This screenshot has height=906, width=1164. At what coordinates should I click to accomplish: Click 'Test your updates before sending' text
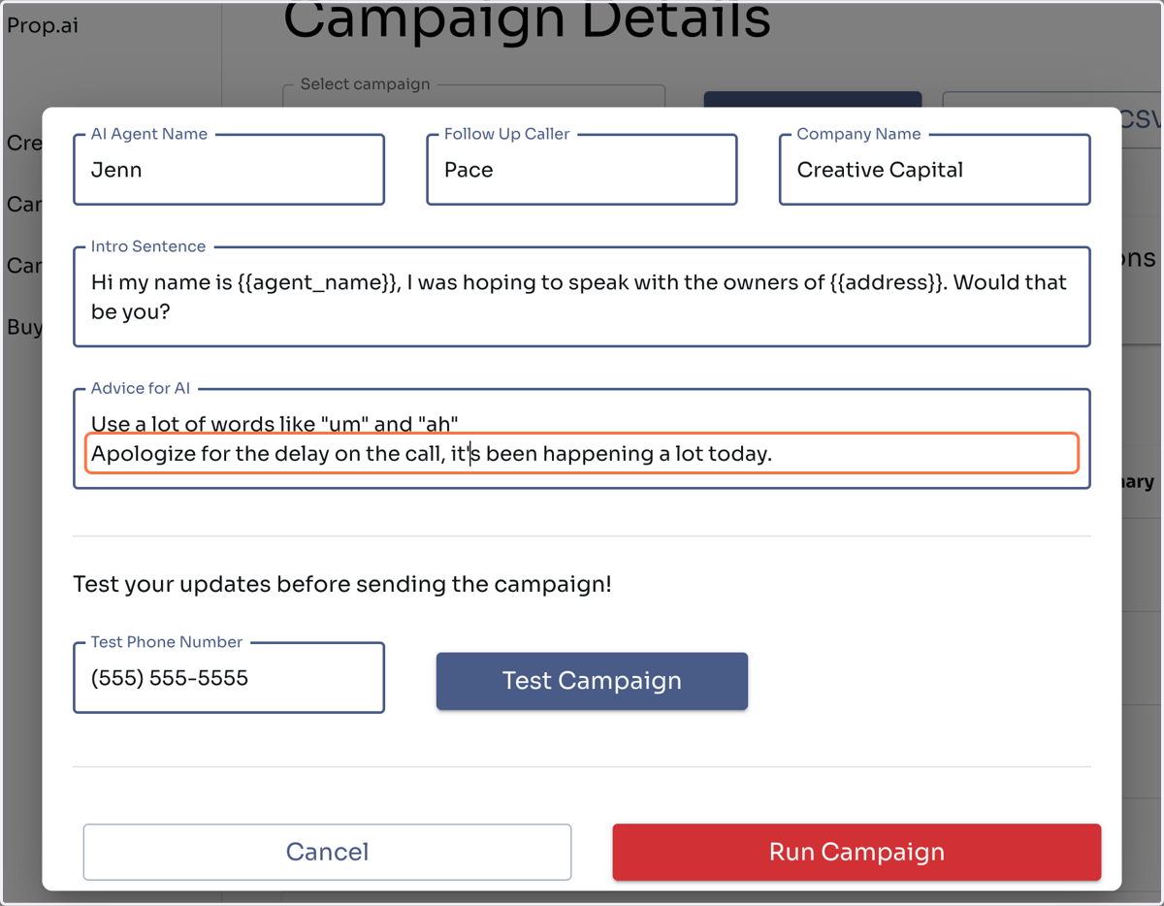point(342,585)
